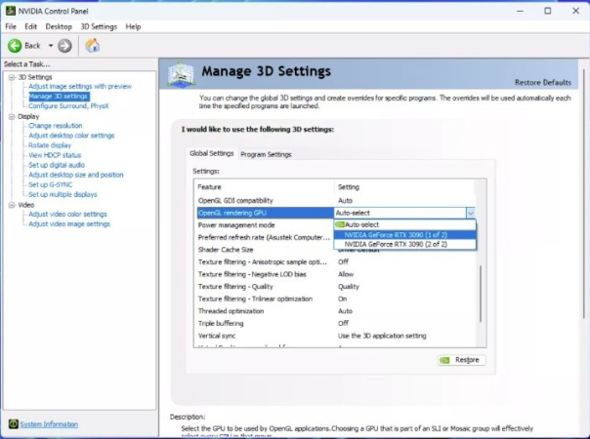
Task: Open the System Information link
Action: 49,424
